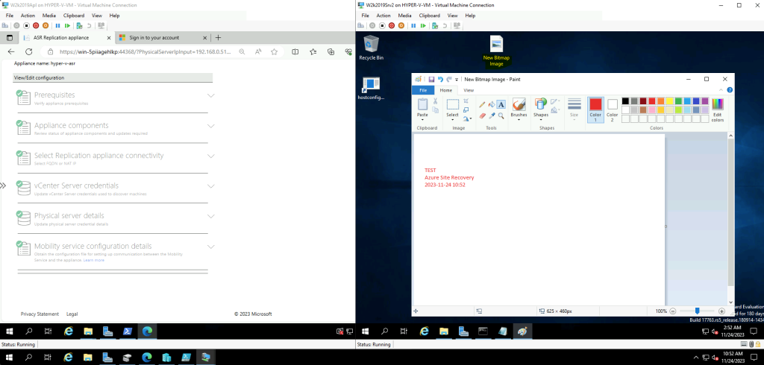Switch to the View tab in Paint
The width and height of the screenshot is (764, 365).
point(469,90)
